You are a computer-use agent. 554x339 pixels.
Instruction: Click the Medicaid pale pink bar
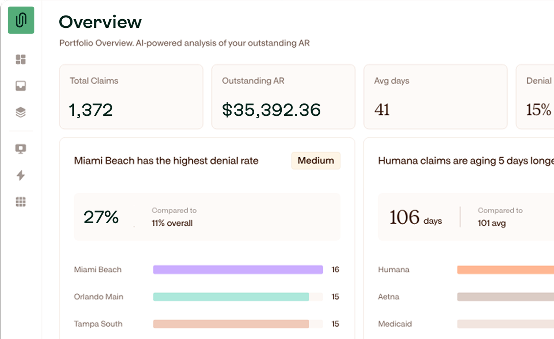[x=506, y=324]
